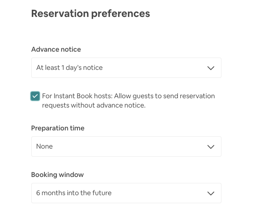Click the chevron in Preparation time dropdown
257x221 pixels.
[211, 146]
